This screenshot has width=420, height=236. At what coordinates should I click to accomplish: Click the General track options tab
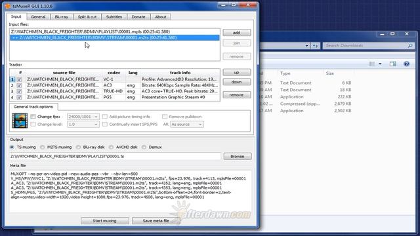click(33, 107)
